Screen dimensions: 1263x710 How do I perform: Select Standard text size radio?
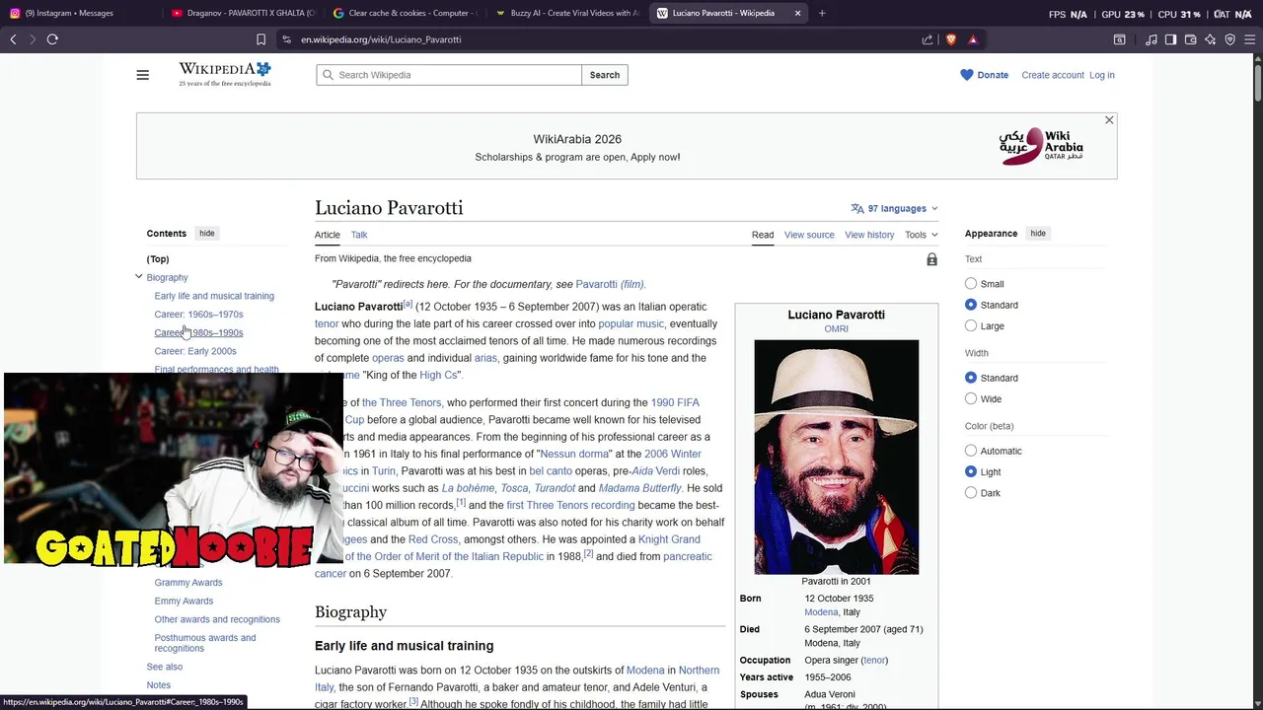971,305
